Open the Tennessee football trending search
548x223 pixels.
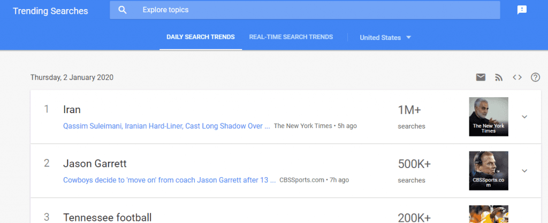[107, 217]
